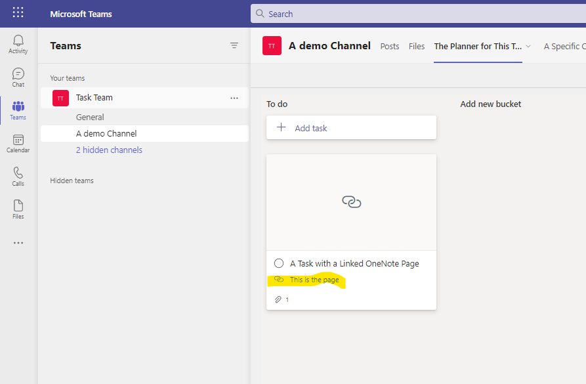
Task: Click the small link icon beside page text
Action: click(279, 279)
